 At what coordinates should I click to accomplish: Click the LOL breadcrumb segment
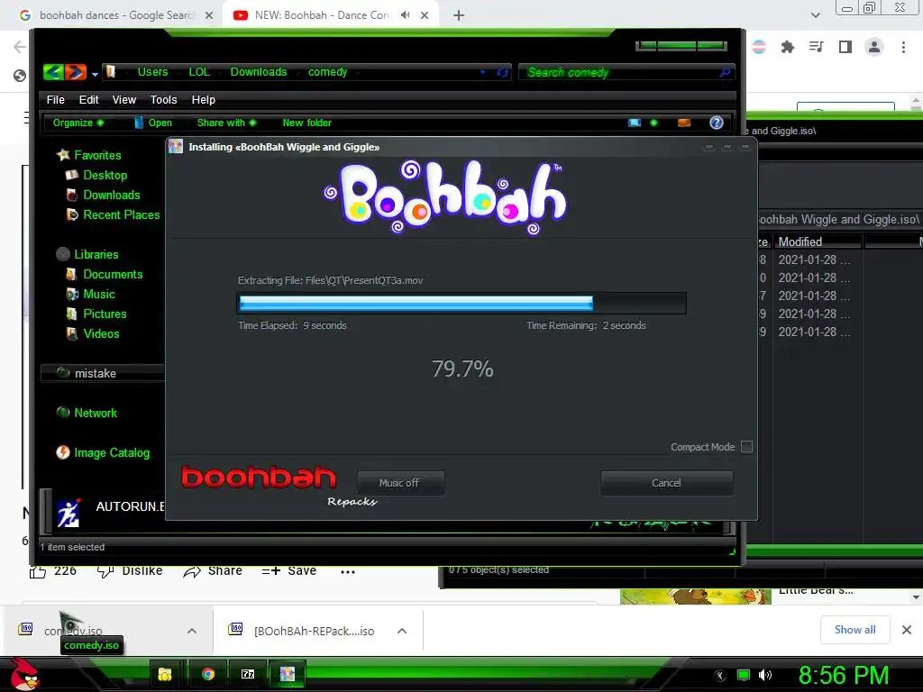pyautogui.click(x=199, y=72)
